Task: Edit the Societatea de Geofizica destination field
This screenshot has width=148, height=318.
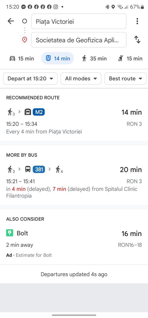Action: click(x=79, y=40)
